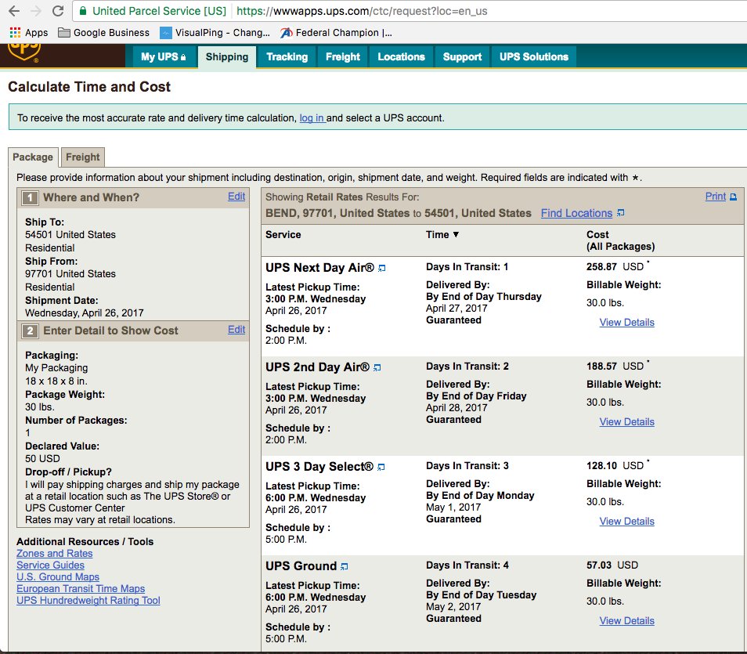The height and width of the screenshot is (654, 747).
Task: Click the UPS shield logo
Action: pyautogui.click(x=23, y=52)
